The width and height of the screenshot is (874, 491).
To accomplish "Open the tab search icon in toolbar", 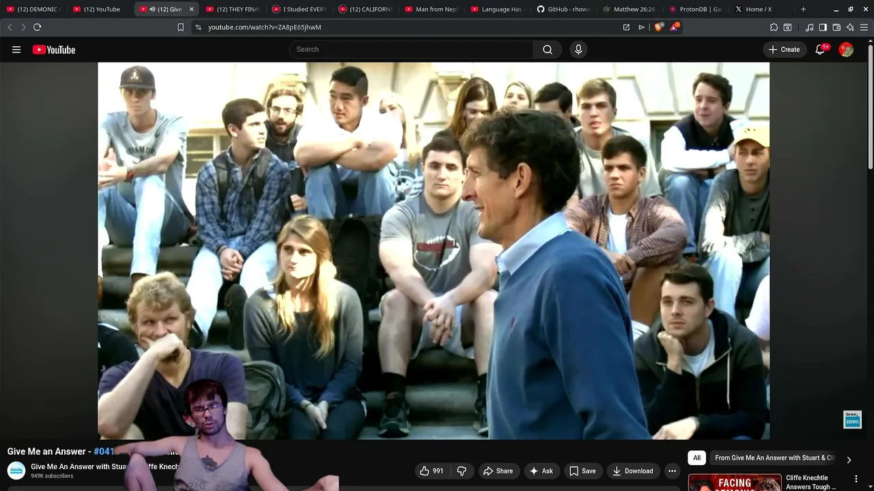I will [x=787, y=27].
